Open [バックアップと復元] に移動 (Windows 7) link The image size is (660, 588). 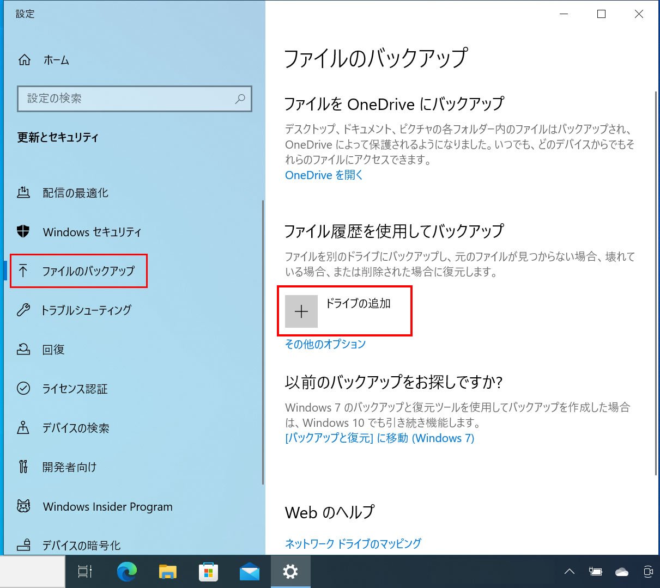pos(380,438)
